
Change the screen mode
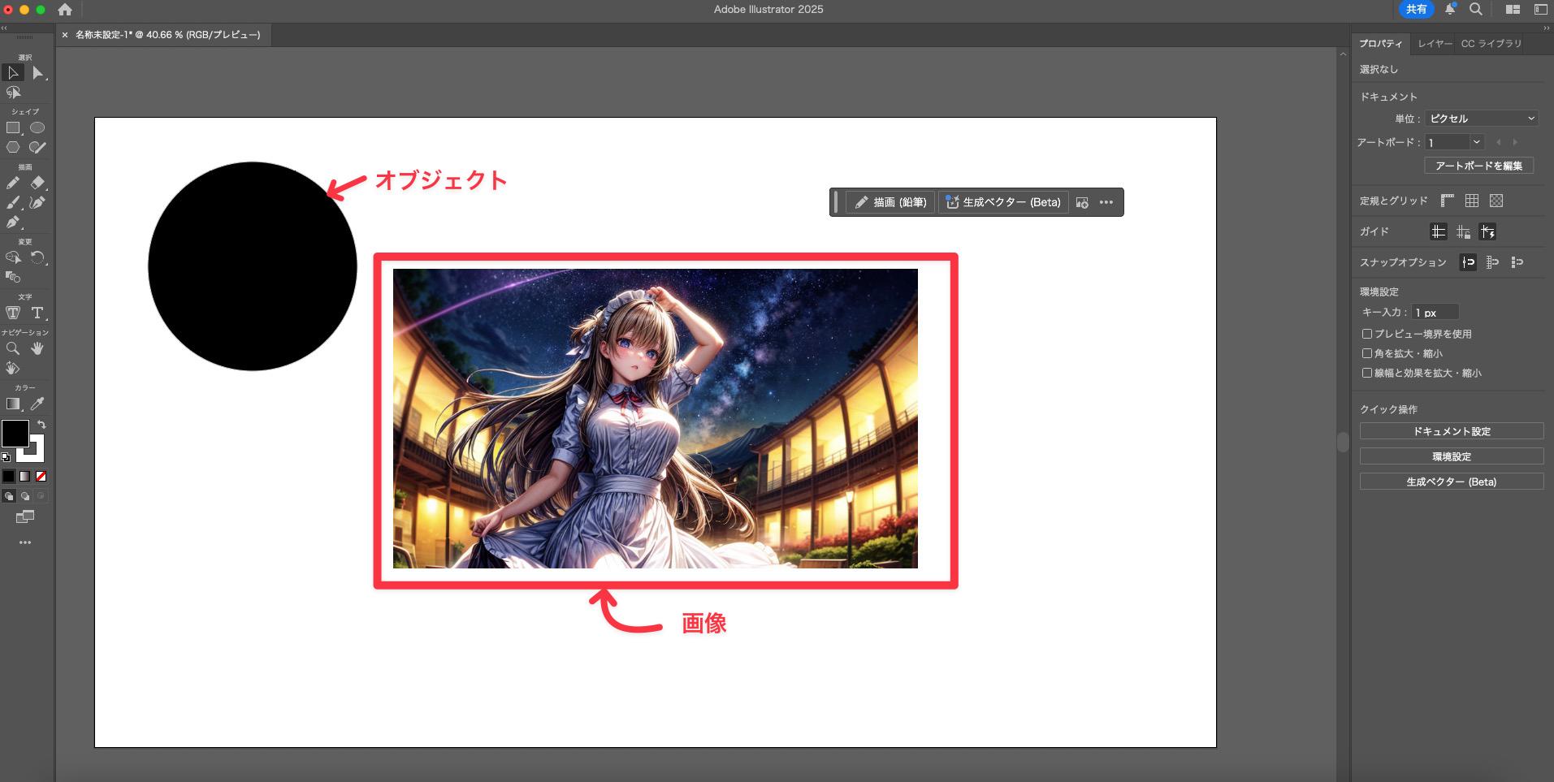[x=25, y=517]
